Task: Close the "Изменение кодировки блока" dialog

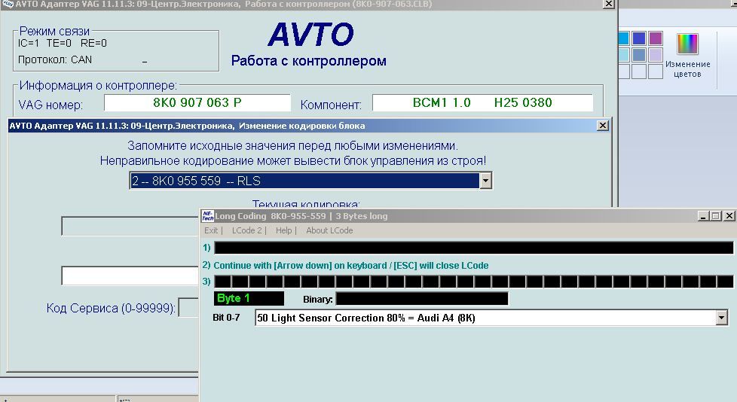Action: click(x=602, y=126)
